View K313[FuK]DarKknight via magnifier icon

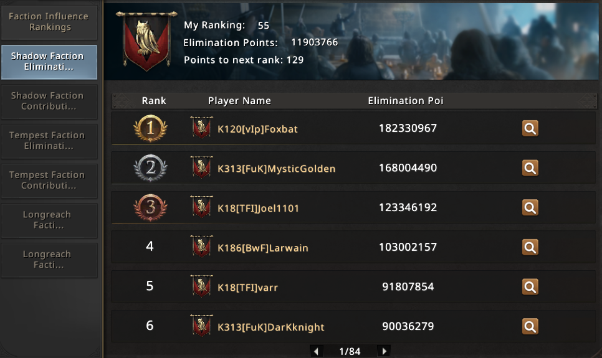(x=530, y=326)
